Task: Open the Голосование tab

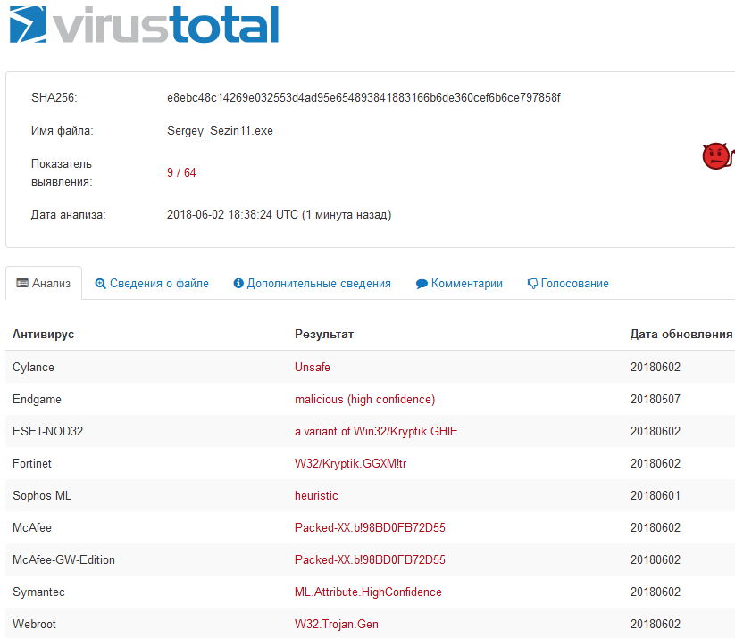Action: 574,284
